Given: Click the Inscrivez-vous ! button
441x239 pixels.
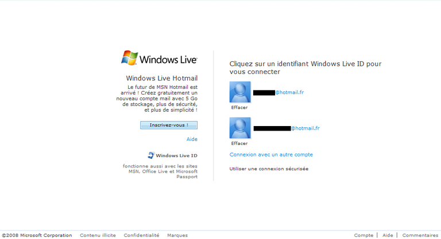Looking at the screenshot, I should (169, 125).
